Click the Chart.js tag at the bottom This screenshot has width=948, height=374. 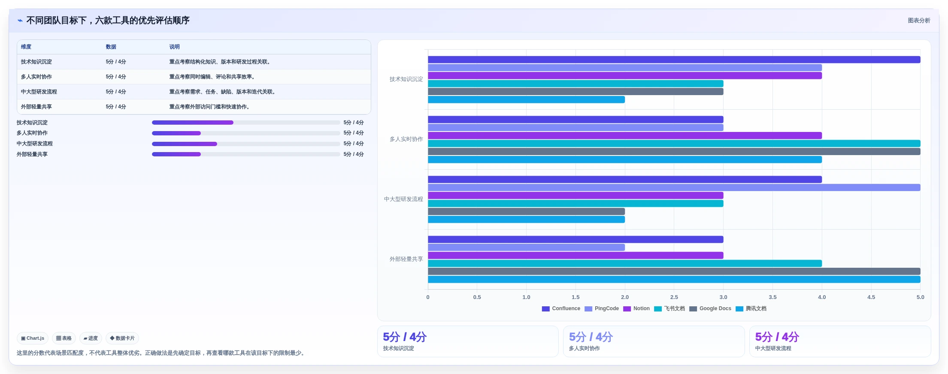[33, 338]
